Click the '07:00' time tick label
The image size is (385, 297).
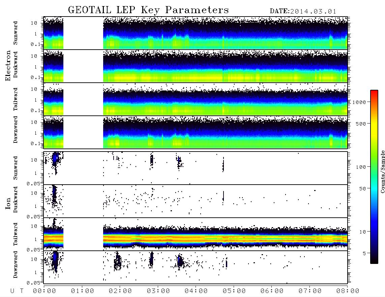click(x=310, y=291)
